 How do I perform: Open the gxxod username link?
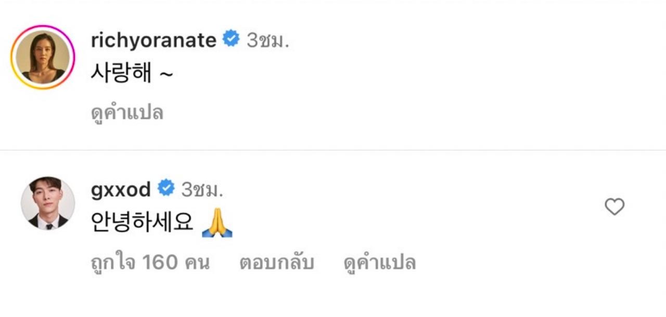click(121, 190)
